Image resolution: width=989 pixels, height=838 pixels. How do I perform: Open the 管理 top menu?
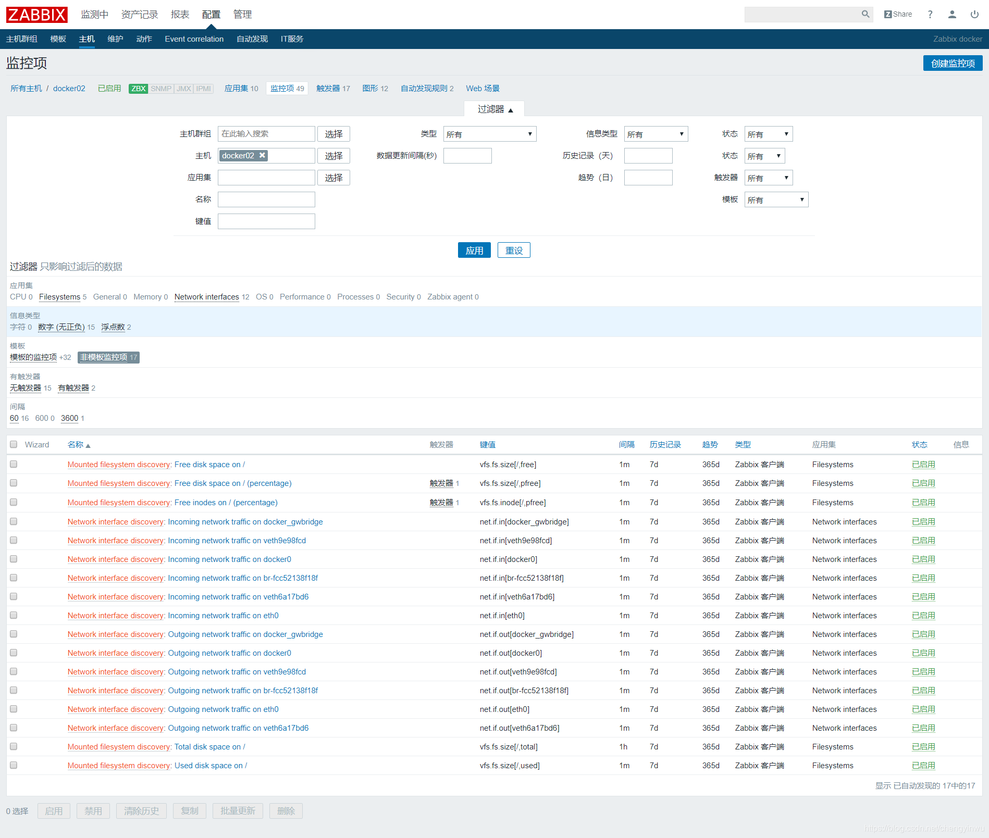pos(242,15)
